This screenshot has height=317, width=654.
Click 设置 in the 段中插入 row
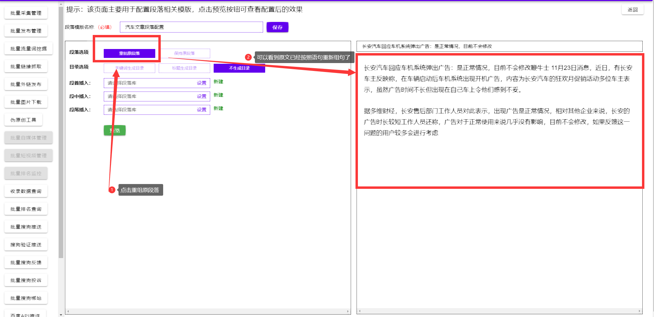(x=202, y=96)
